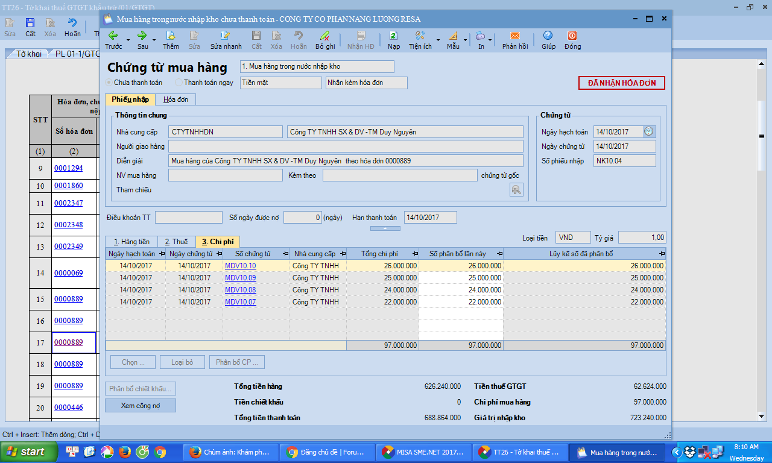Viewport: 772px width, 463px height.
Task: Click Xem công nợ button
Action: pos(141,406)
